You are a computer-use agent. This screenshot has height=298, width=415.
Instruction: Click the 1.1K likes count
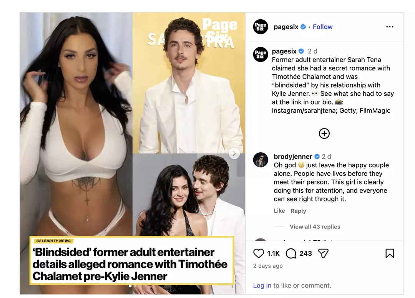coord(274,253)
